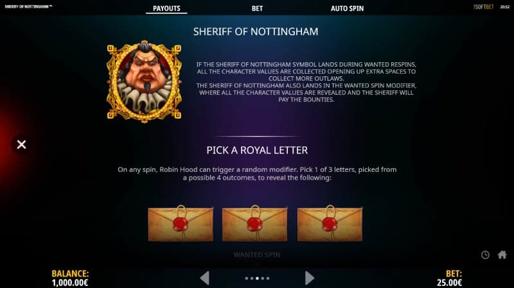Jump to the first page dot
514x288 pixels.
coord(247,278)
